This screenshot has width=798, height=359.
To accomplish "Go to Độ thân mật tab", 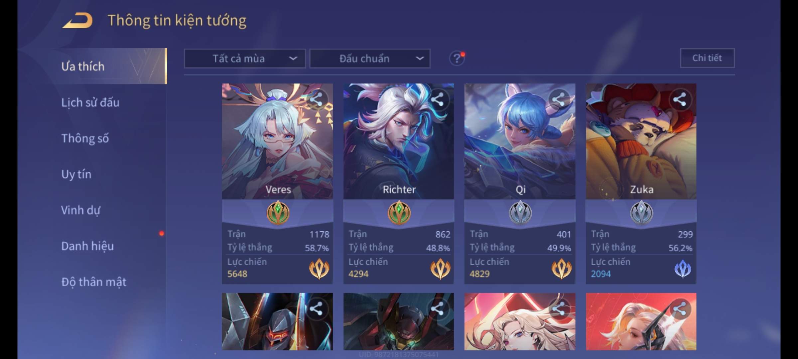I will click(x=94, y=282).
